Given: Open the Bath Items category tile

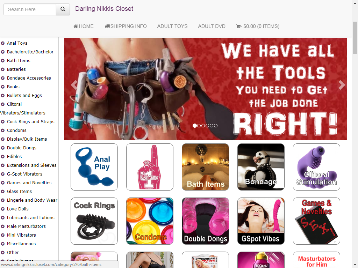Looking at the screenshot, I should (x=205, y=167).
